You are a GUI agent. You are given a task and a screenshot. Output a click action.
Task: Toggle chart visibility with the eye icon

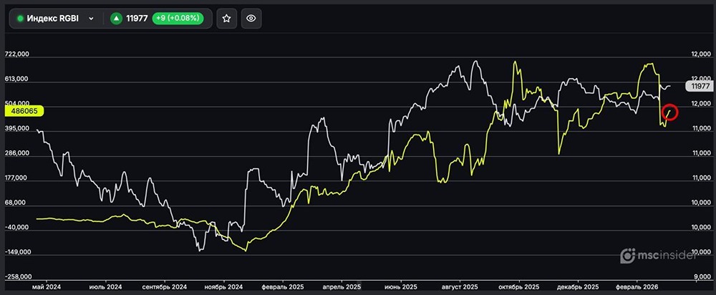[250, 19]
